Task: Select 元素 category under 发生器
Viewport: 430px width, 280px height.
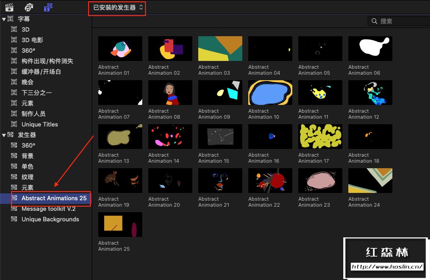Action: (46, 188)
